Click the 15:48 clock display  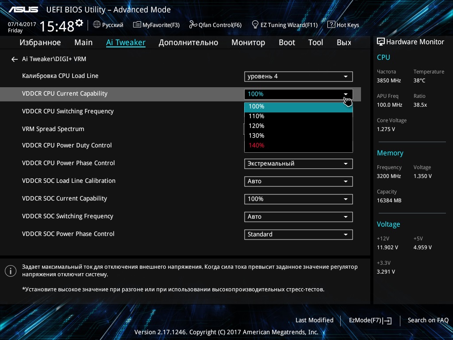tap(57, 27)
